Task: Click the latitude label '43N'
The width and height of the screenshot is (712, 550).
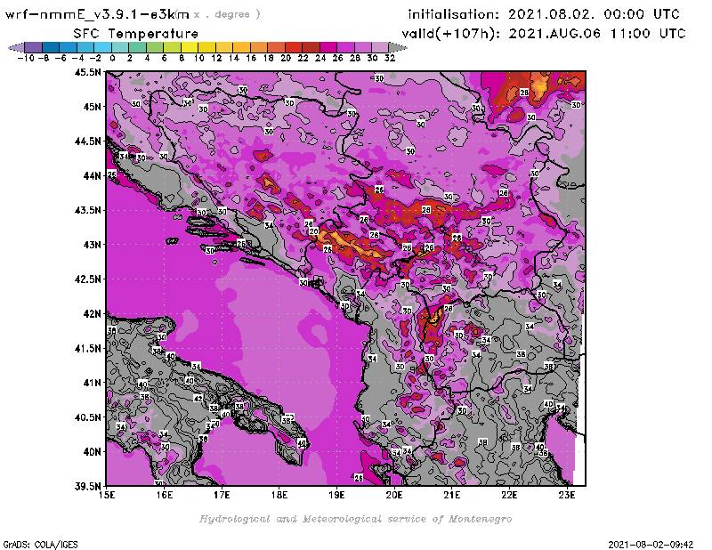Action: click(92, 245)
